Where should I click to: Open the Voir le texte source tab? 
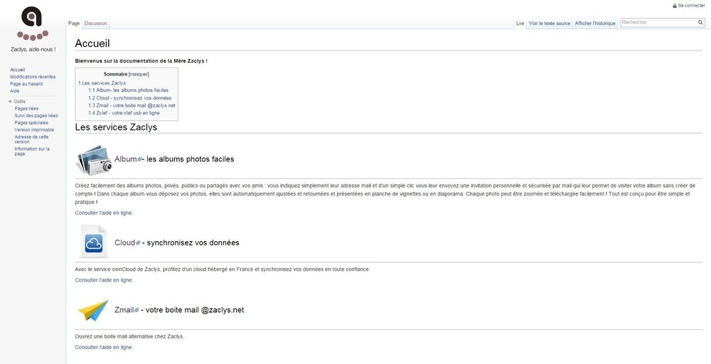550,23
